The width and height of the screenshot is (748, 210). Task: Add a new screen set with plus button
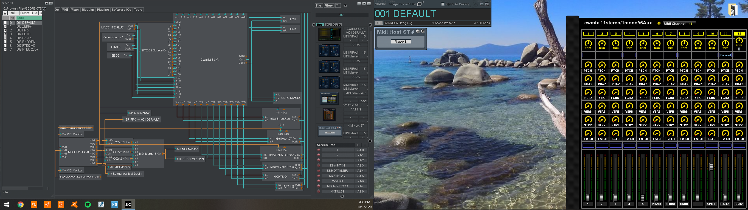(x=358, y=145)
